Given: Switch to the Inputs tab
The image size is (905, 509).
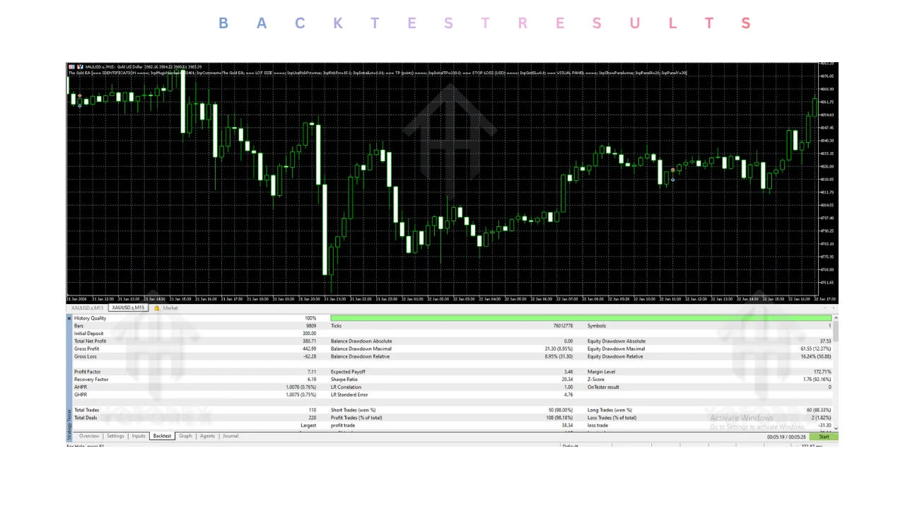Looking at the screenshot, I should click(x=139, y=436).
